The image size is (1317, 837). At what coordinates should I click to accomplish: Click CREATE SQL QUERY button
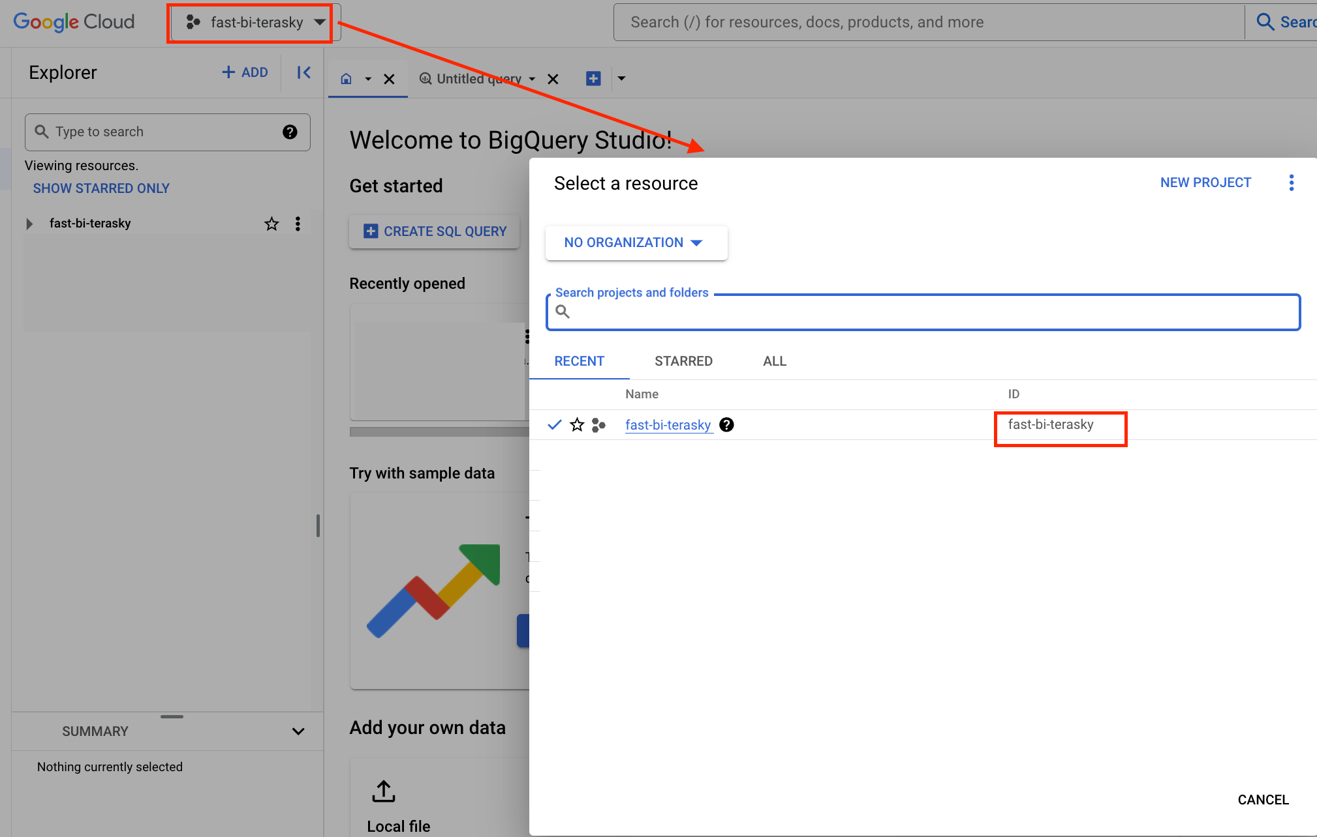(x=435, y=231)
